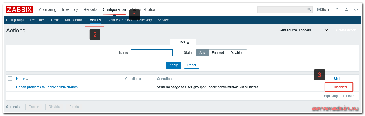Screen dimensions: 365x116
Task: Go to the Hosts submenu tab
Action: (x=55, y=20)
